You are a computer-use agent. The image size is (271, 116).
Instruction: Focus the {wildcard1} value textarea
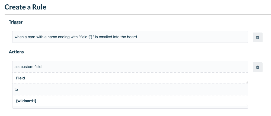click(x=130, y=101)
